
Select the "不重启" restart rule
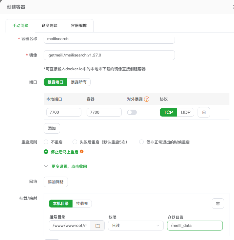pos(46,142)
